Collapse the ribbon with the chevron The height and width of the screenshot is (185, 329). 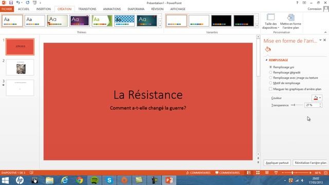[325, 32]
